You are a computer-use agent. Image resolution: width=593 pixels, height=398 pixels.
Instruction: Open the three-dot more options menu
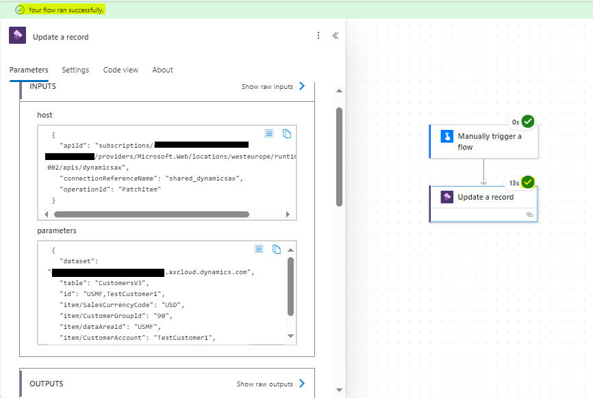[x=318, y=36]
